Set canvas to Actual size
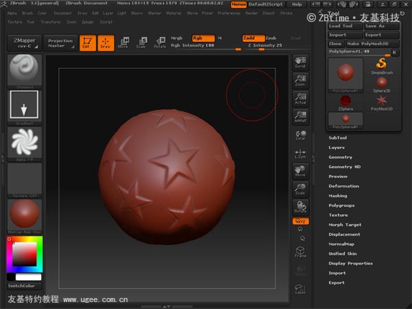412x309 pixels. [300, 99]
